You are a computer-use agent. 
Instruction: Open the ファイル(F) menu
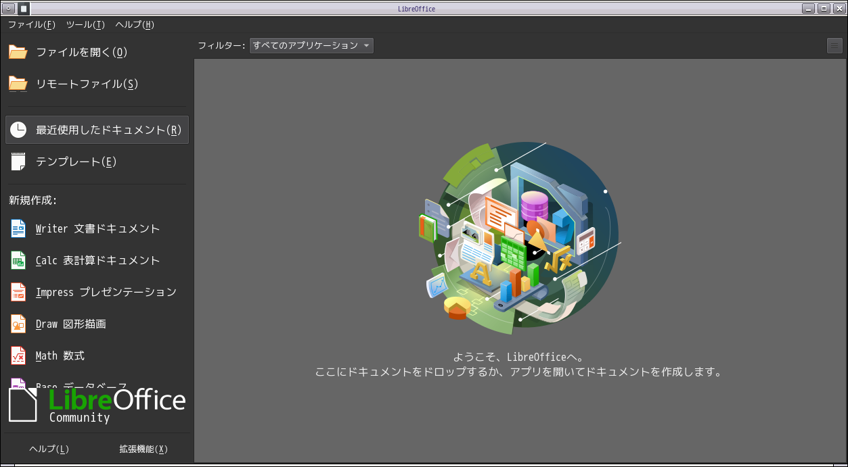tap(32, 25)
